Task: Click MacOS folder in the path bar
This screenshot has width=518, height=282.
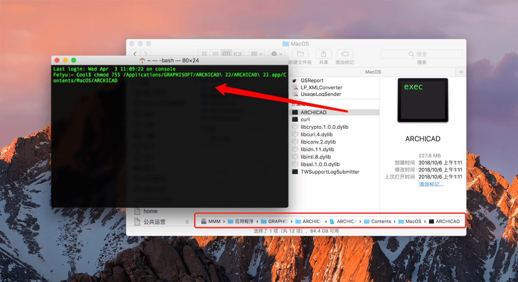Action: 410,222
